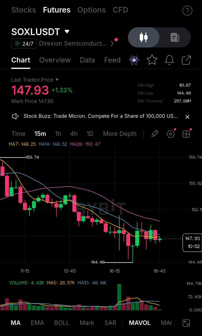Open the drawing pencil tool

coord(155,134)
